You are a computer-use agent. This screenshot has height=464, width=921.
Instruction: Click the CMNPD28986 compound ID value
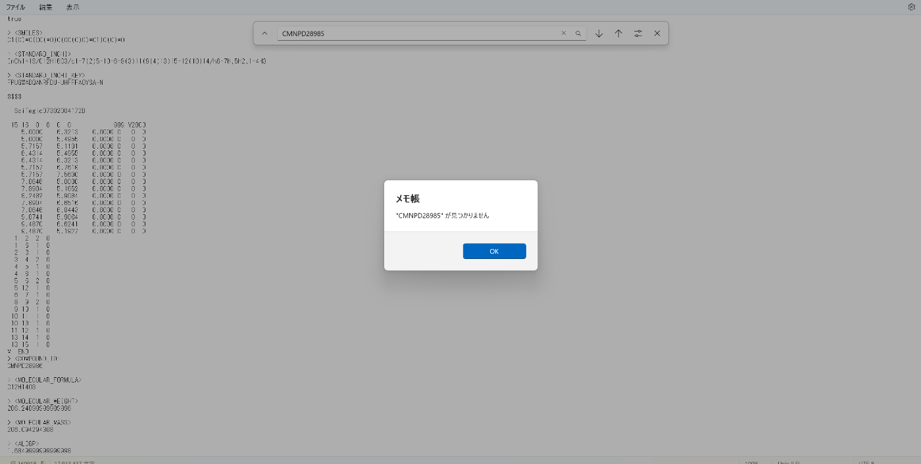[25, 366]
